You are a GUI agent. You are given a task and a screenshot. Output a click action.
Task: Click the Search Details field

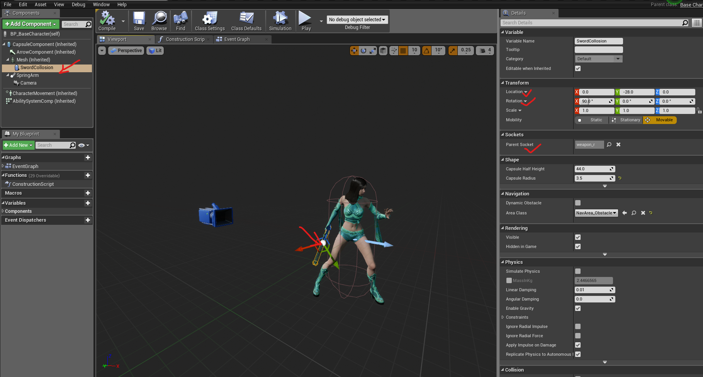click(x=595, y=23)
